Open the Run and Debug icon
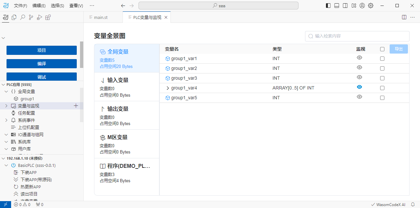 (x=40, y=18)
